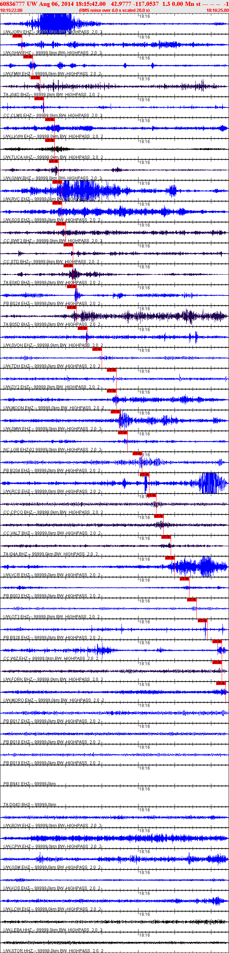The image size is (229, 953).
Task: Click the red pick flag on TA.J04D trace
Action: 35,78
